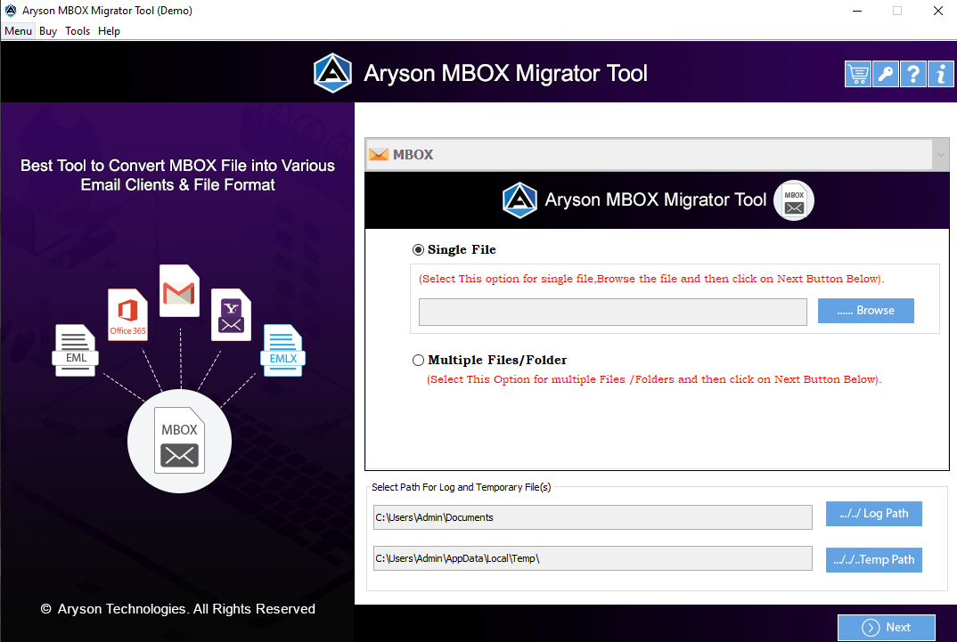The width and height of the screenshot is (957, 642).
Task: Click the Yahoo mail icon
Action: [232, 314]
